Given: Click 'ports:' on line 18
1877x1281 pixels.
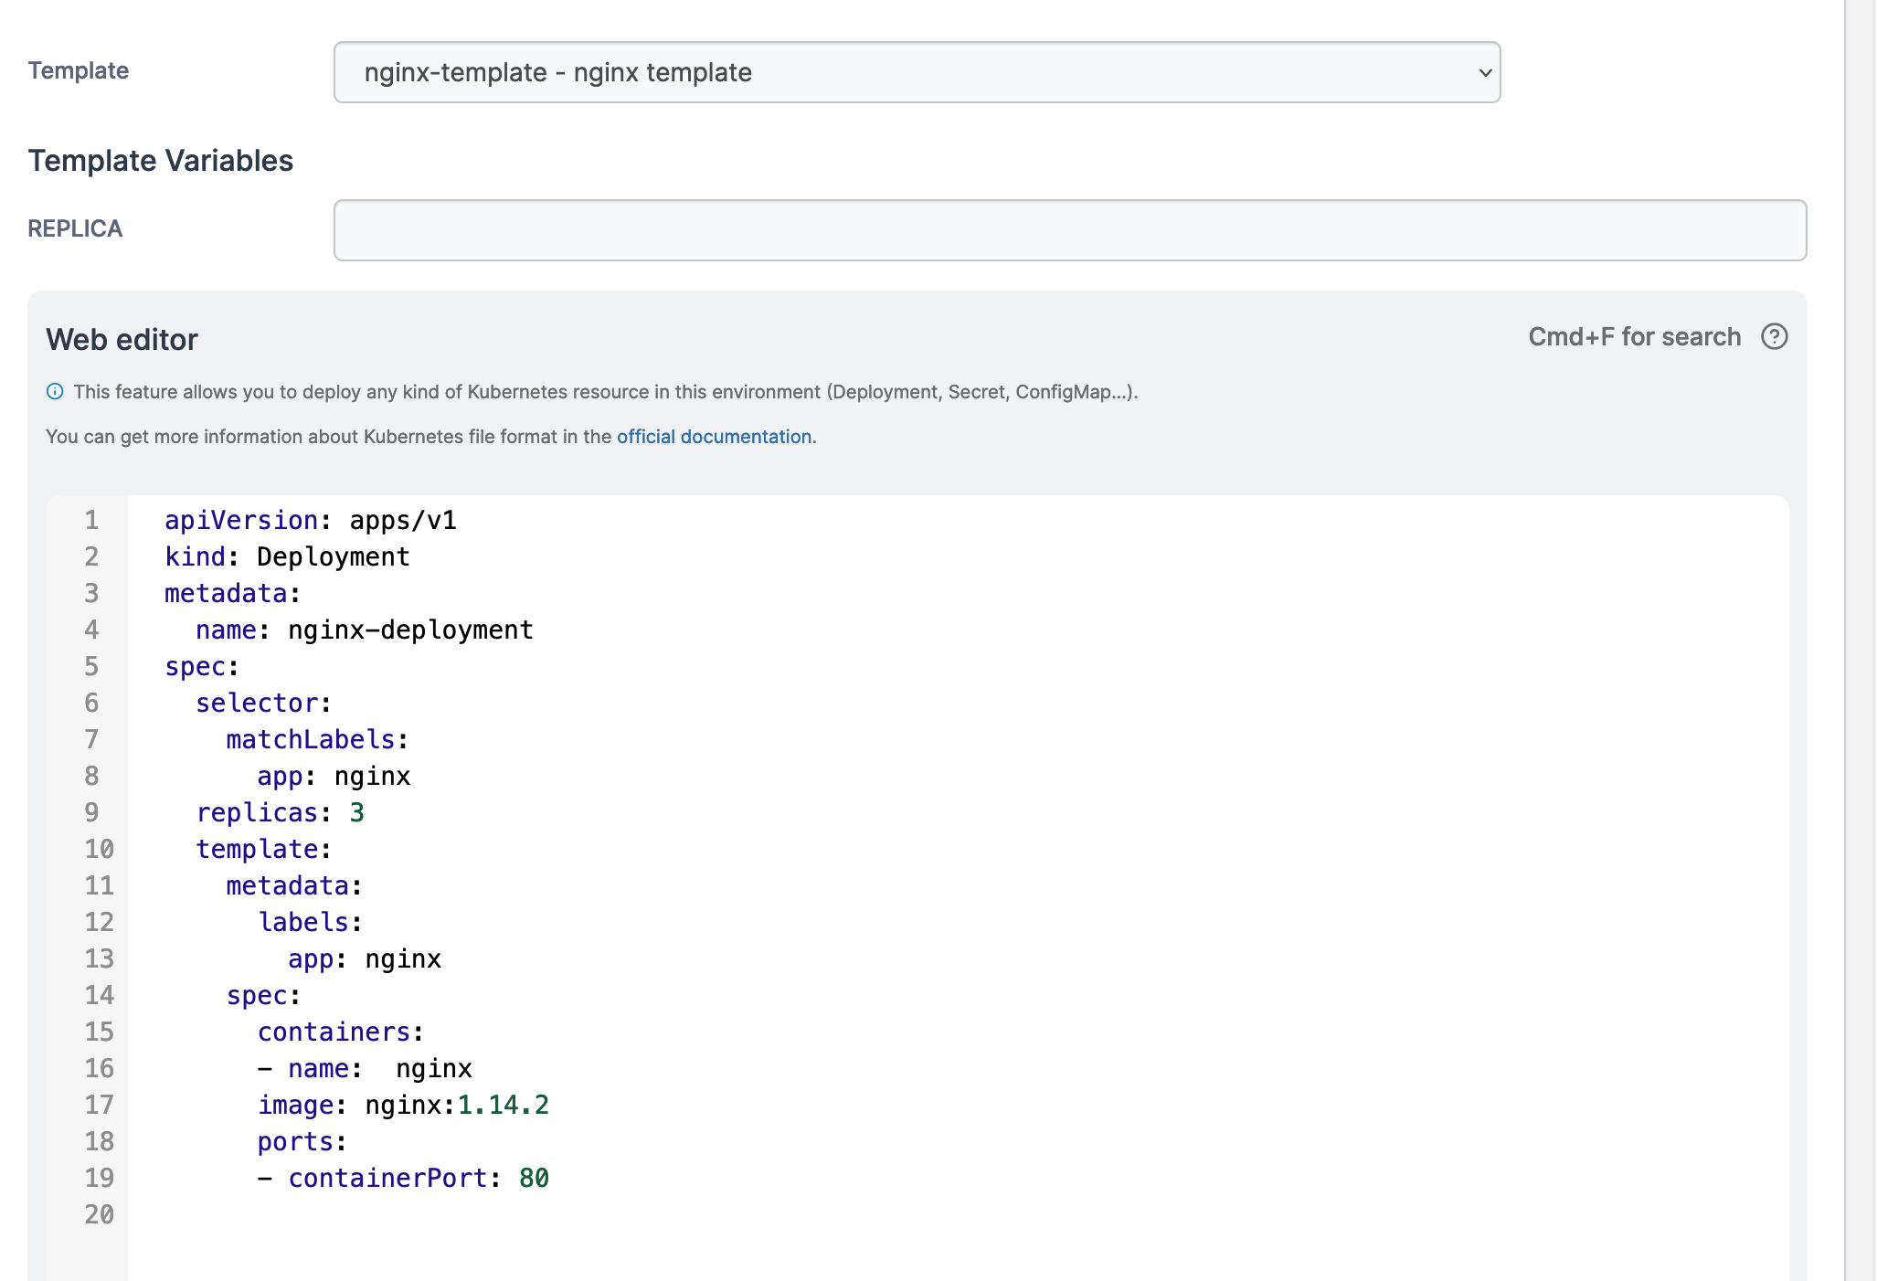Looking at the screenshot, I should [302, 1141].
